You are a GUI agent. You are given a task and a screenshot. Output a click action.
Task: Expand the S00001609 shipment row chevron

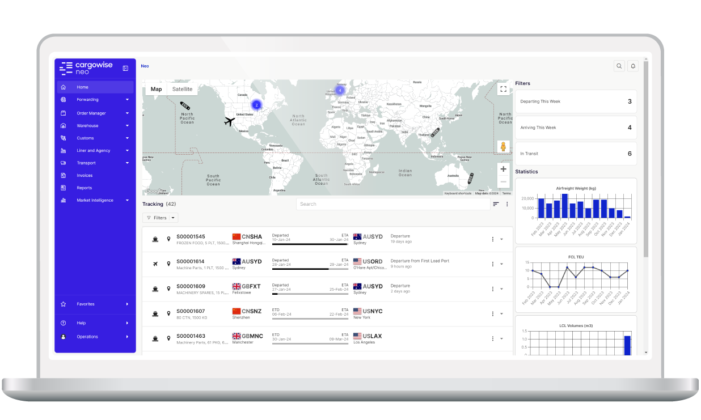(x=501, y=289)
